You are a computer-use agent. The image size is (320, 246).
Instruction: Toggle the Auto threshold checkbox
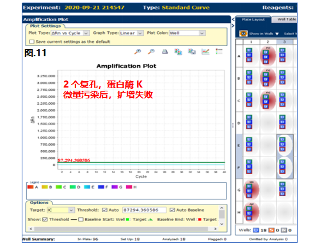click(x=104, y=210)
